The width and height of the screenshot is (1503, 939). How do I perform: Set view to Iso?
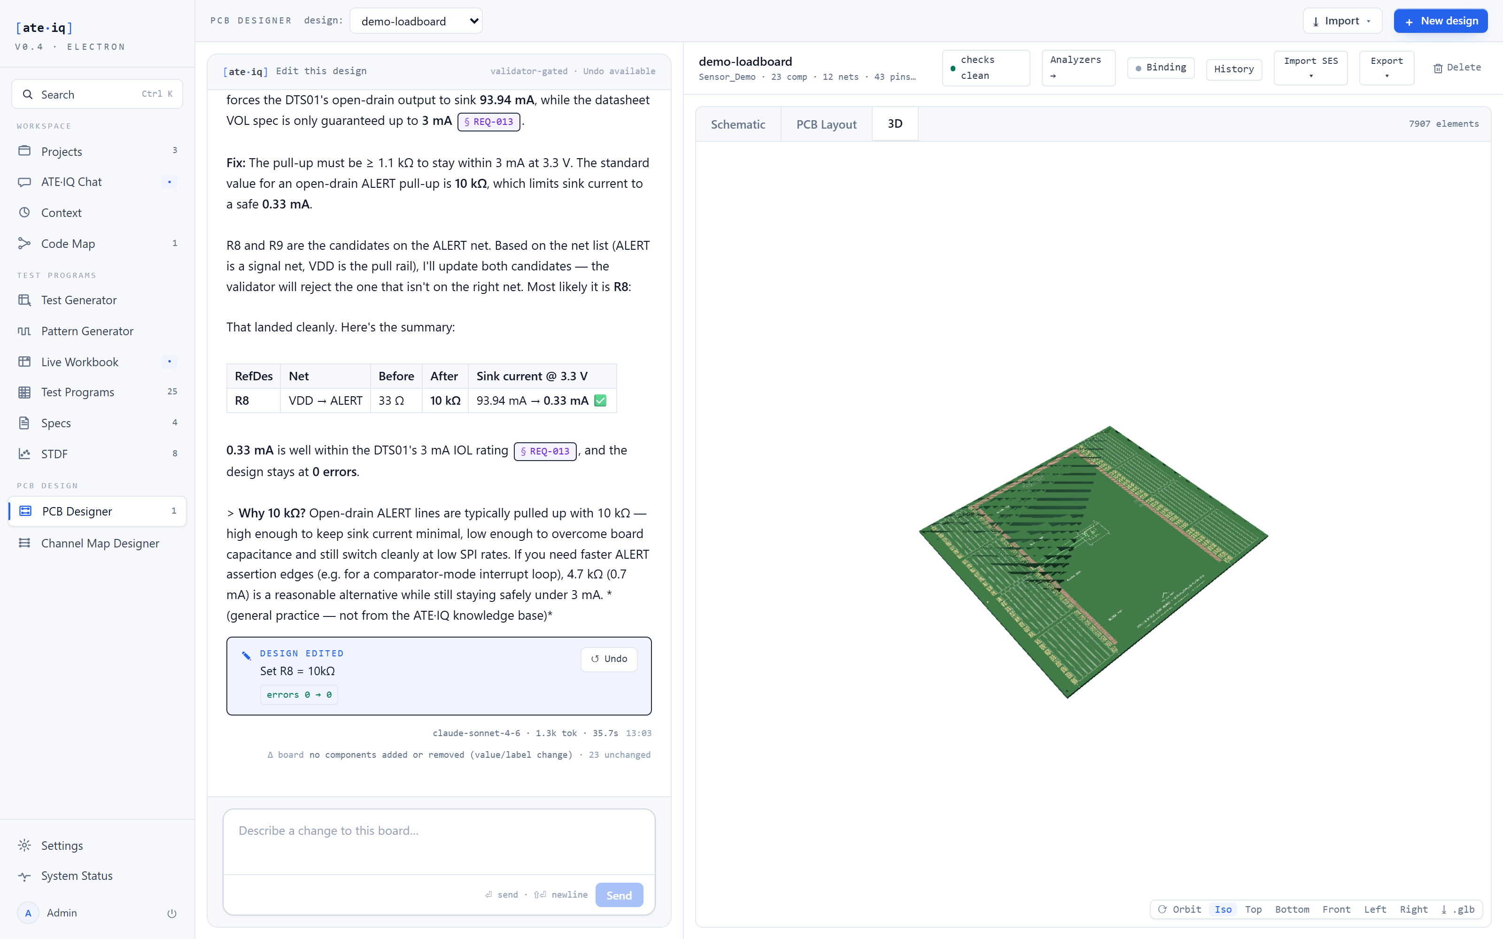click(1223, 909)
